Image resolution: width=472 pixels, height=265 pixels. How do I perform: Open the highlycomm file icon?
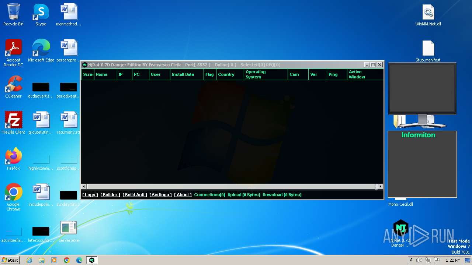(x=41, y=163)
